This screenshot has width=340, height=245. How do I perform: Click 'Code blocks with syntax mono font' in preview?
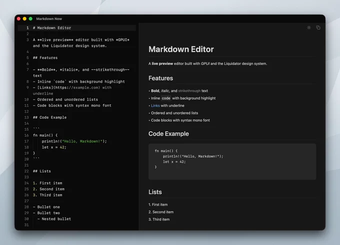(180, 120)
